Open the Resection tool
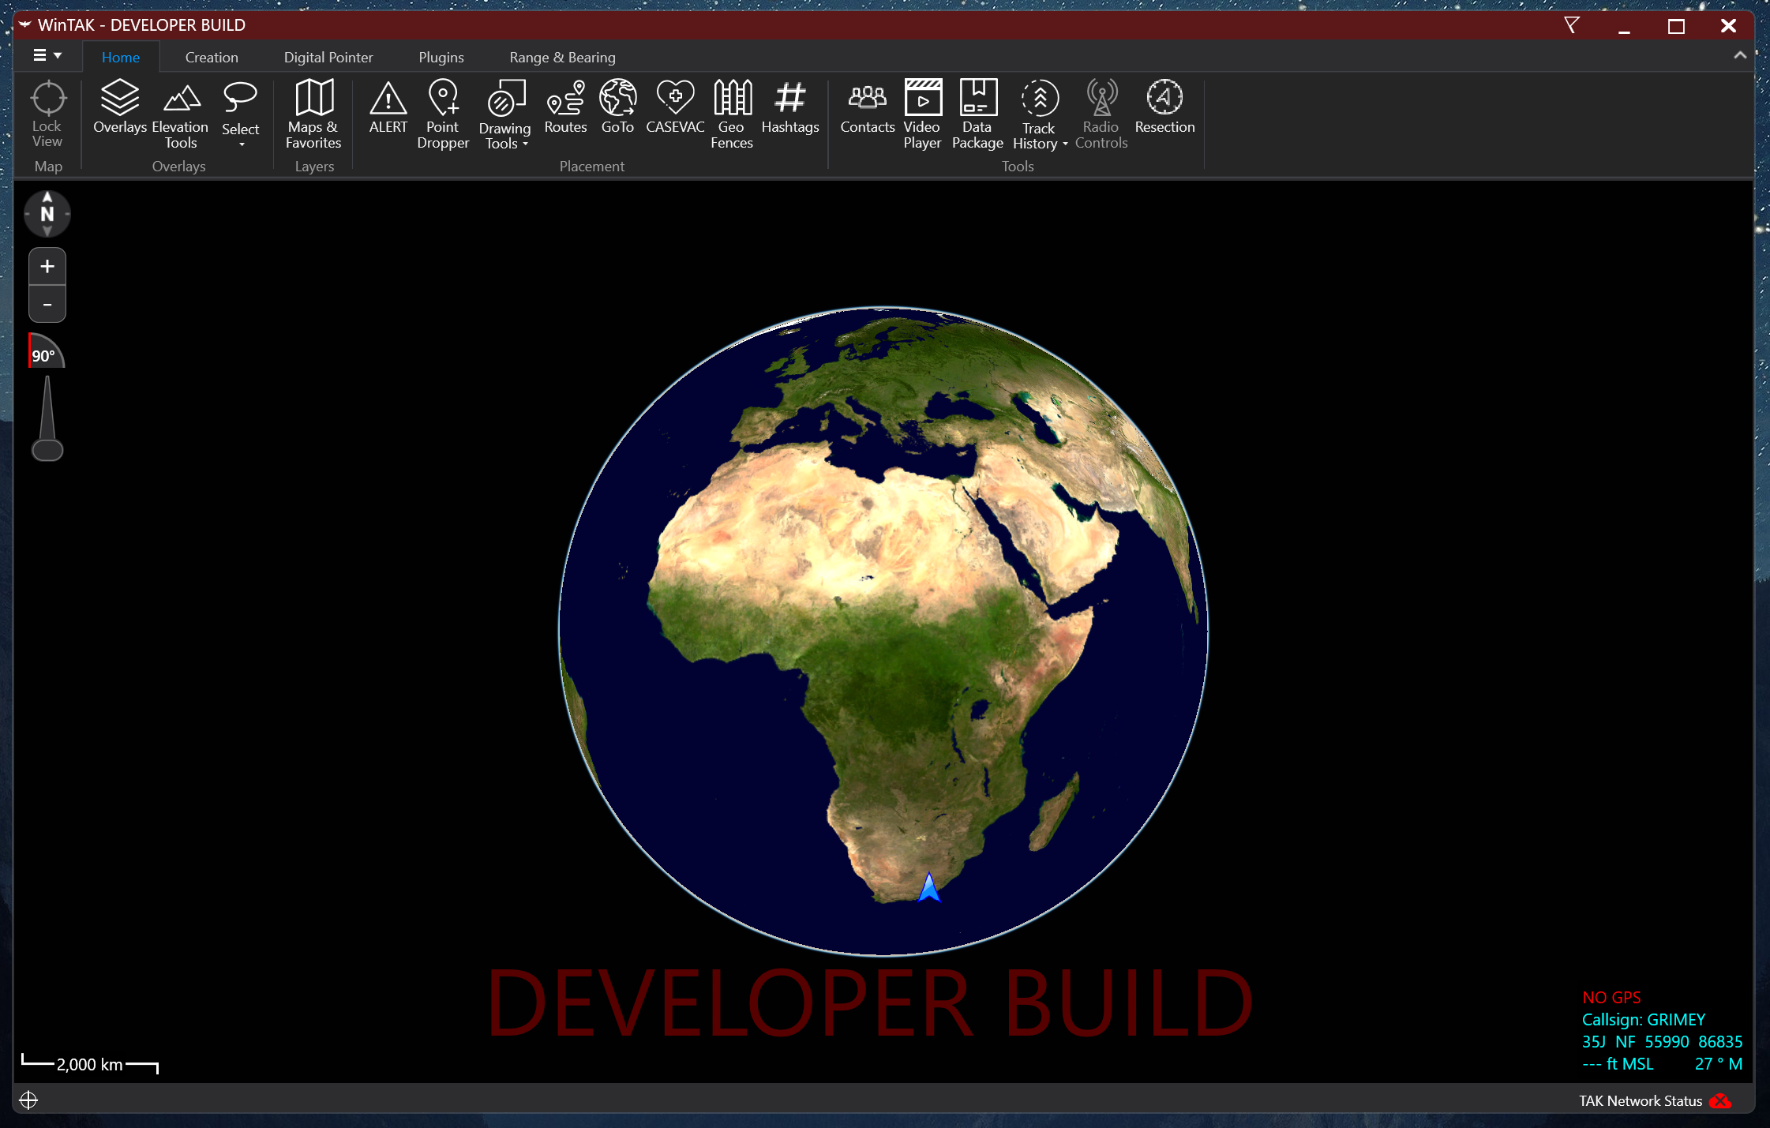The image size is (1770, 1128). pos(1164,107)
